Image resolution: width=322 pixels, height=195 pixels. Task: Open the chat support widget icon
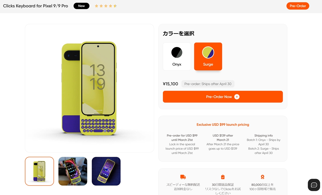tap(314, 185)
